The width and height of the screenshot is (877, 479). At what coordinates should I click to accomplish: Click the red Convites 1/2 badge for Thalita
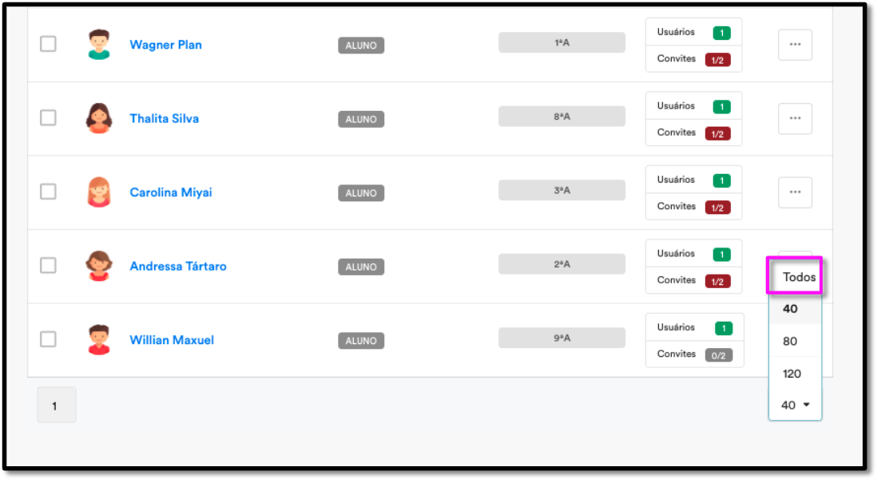pos(717,133)
